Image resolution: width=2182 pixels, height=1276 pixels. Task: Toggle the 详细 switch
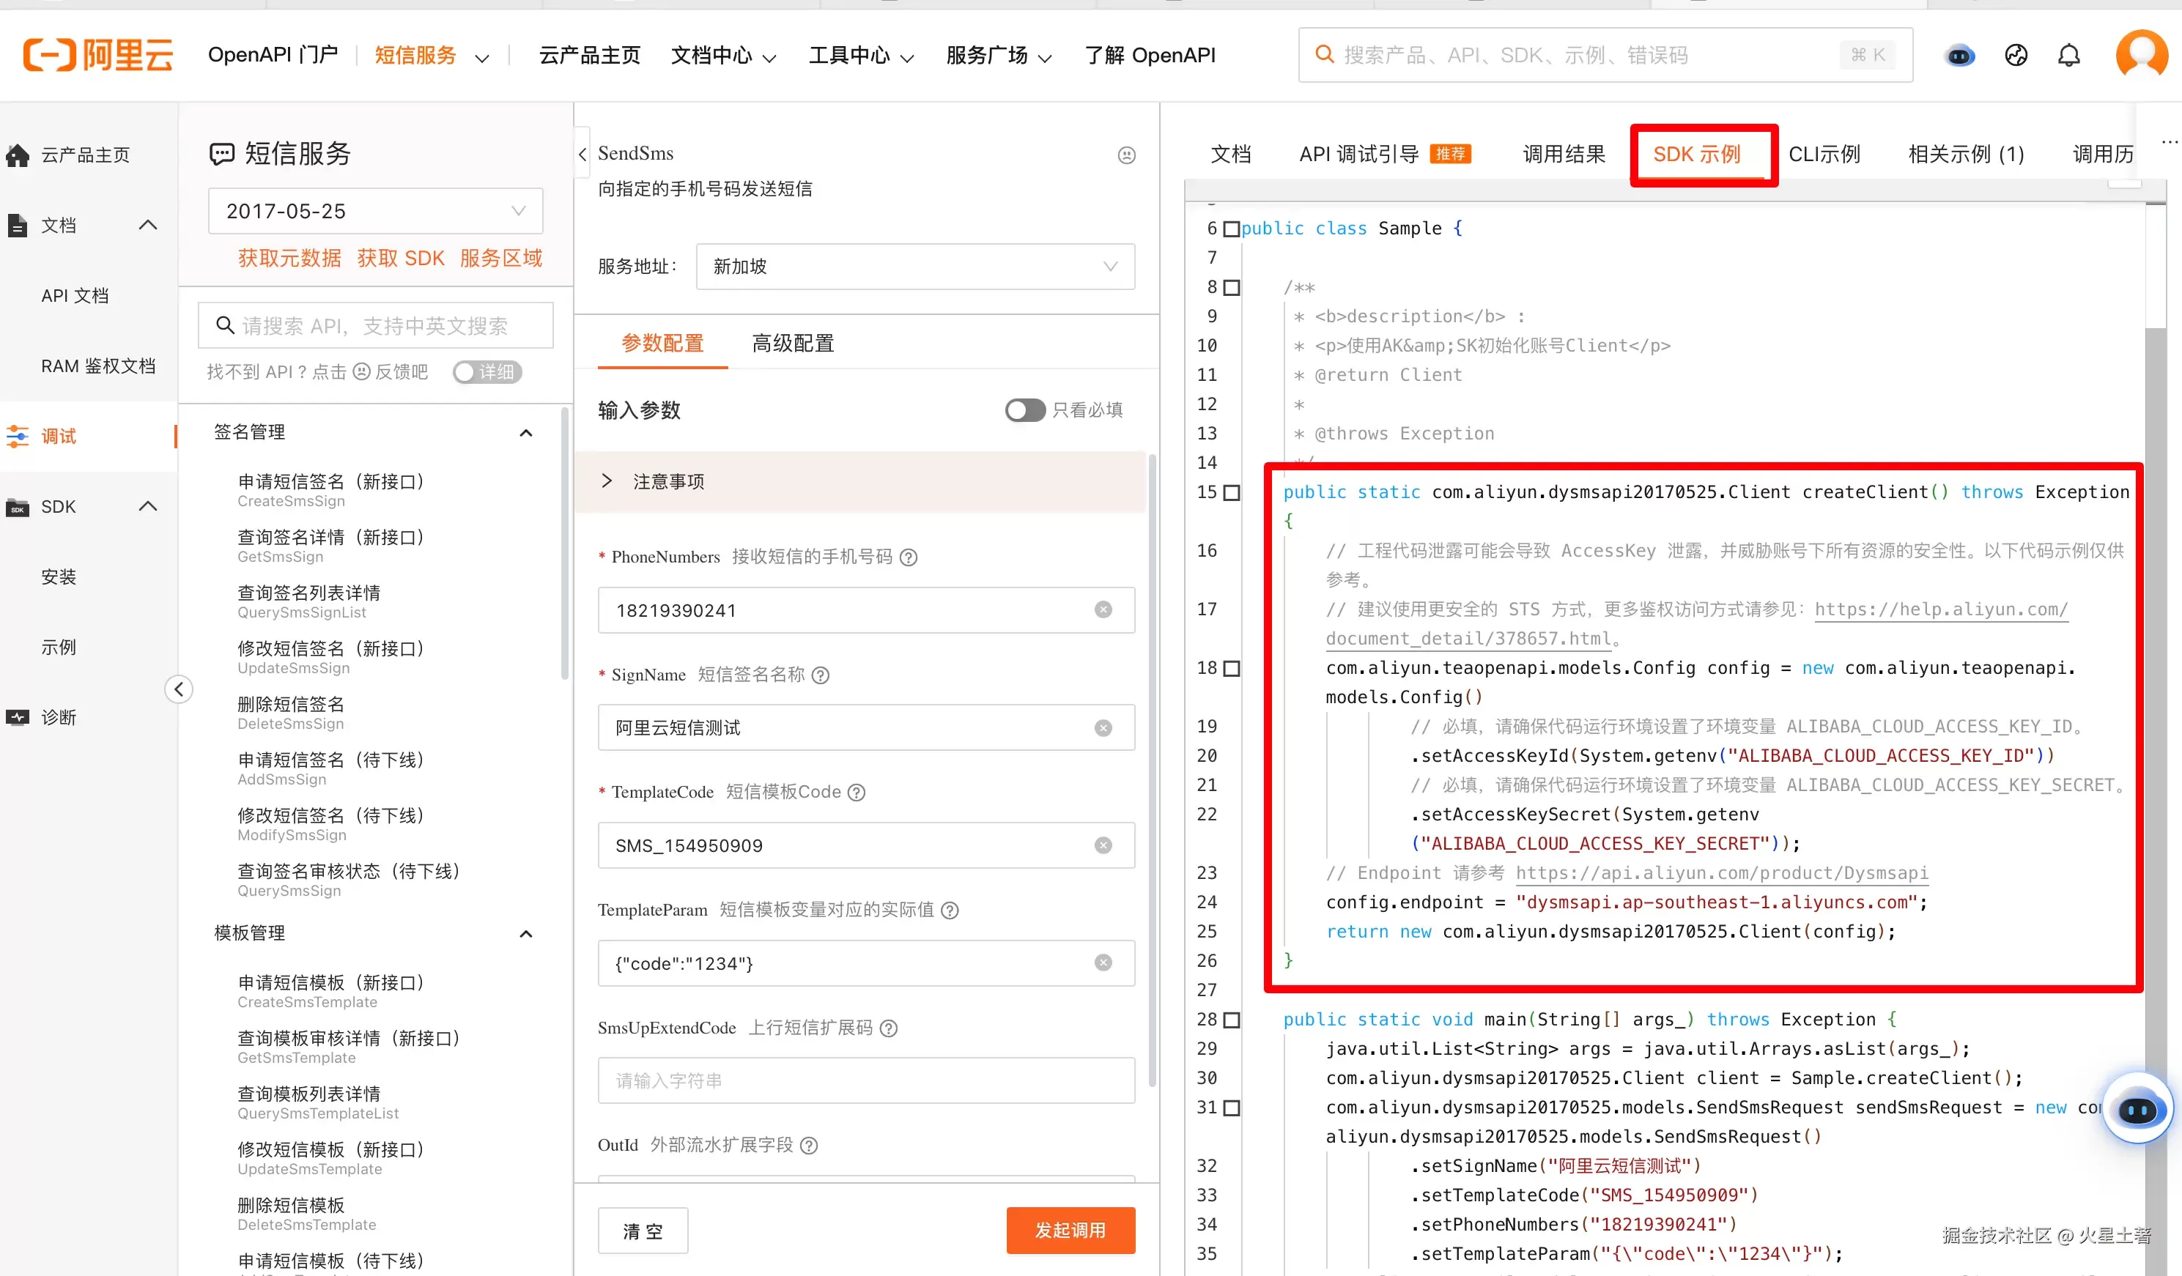pos(487,372)
